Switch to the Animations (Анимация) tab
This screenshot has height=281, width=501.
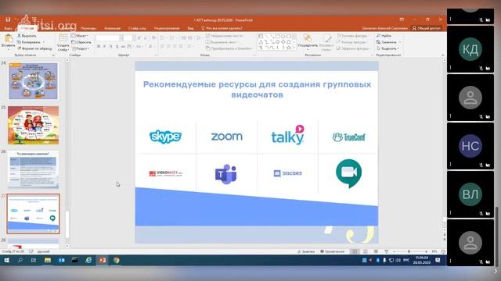pyautogui.click(x=113, y=28)
